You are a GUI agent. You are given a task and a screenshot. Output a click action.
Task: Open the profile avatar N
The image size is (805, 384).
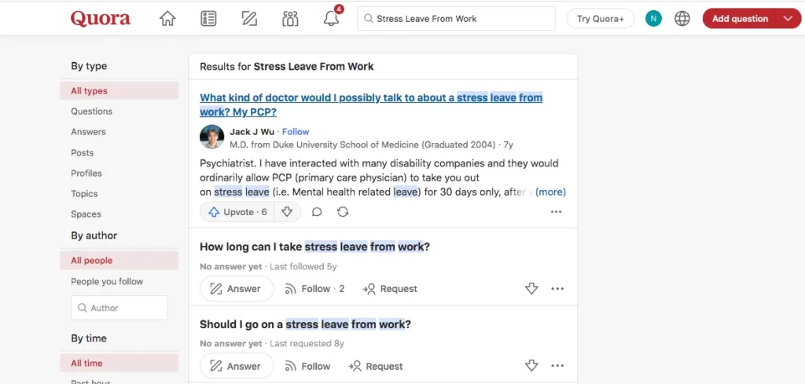point(653,19)
